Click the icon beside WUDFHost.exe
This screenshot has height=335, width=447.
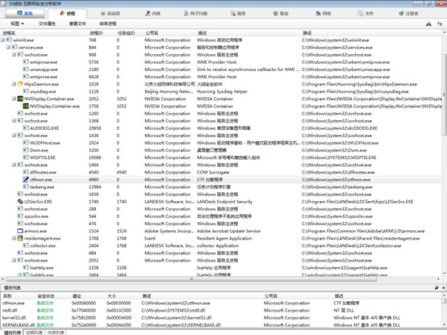[26, 143]
